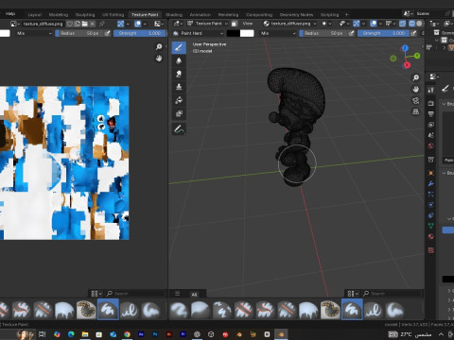Image resolution: width=454 pixels, height=340 pixels.
Task: Select the Fill bucket tool
Action: click(x=179, y=100)
